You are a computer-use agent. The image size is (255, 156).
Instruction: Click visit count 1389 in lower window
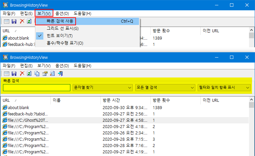click(x=157, y=108)
